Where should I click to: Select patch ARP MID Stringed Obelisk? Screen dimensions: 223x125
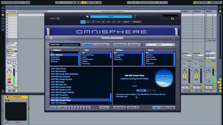click(x=62, y=92)
